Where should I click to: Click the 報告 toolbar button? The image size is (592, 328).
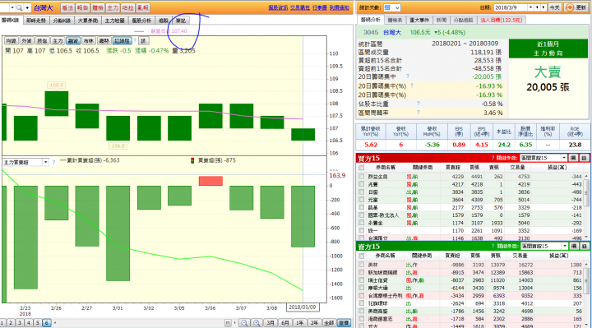[x=82, y=7]
